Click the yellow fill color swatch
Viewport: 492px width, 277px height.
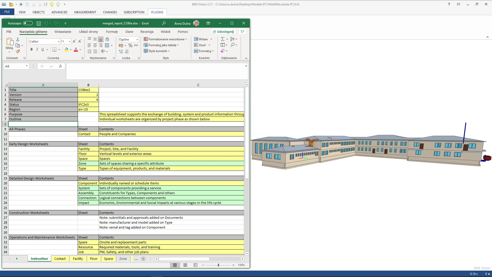[x=66, y=50]
